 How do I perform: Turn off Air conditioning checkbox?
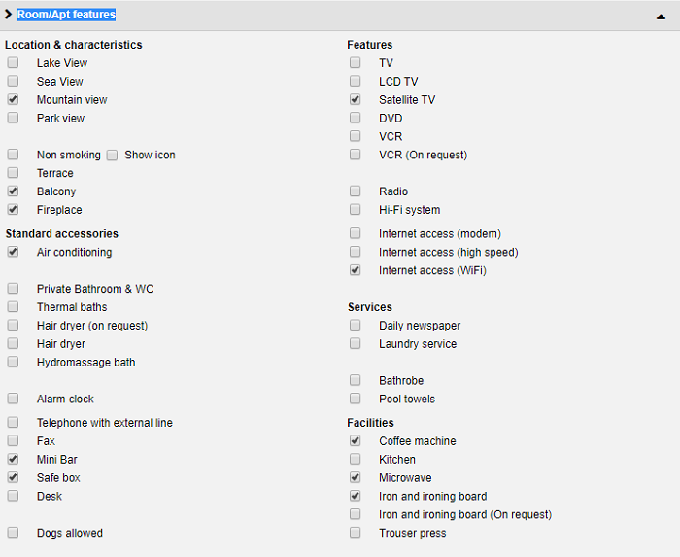click(13, 252)
